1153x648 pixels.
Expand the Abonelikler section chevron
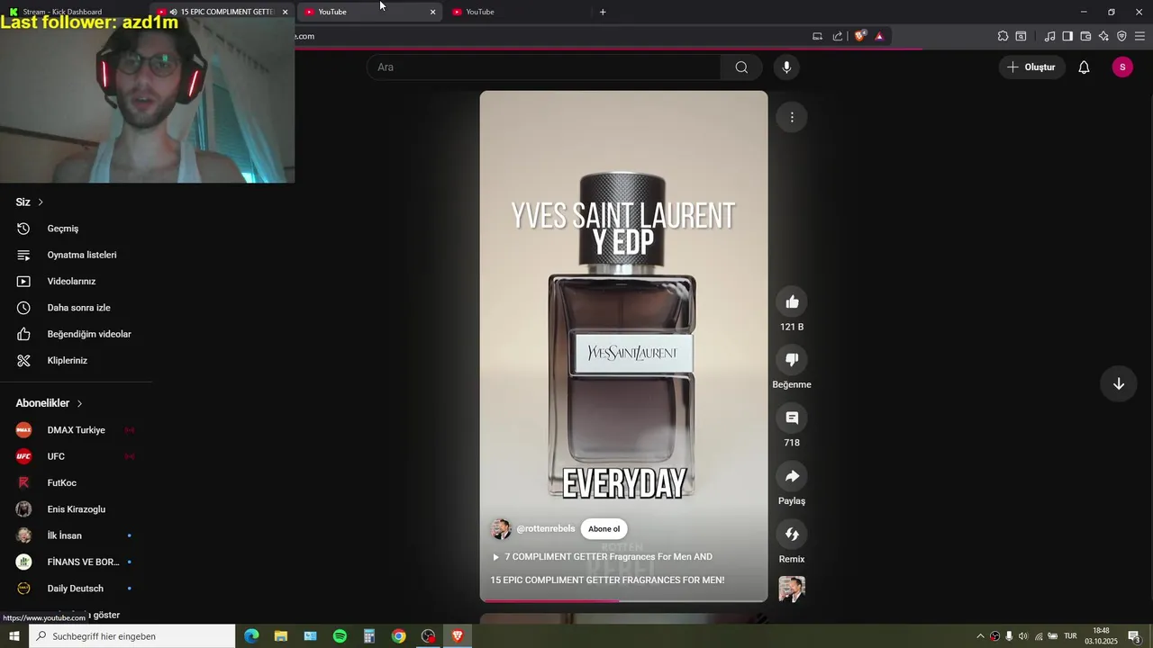(79, 403)
